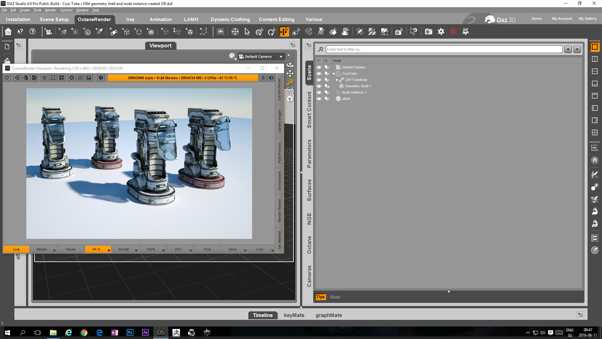Expand the CRYTubeBody node
This screenshot has height=339, width=602.
pos(337,80)
